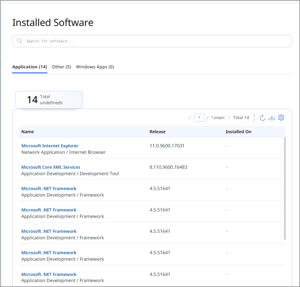Viewport: 300px width, 287px height.
Task: Click the '/ 1 pages' label
Action: tap(216, 118)
